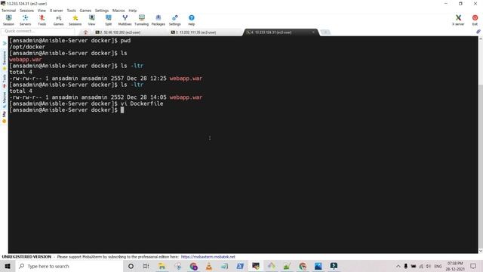
Task: Click the volume tray icon
Action: pos(428,266)
